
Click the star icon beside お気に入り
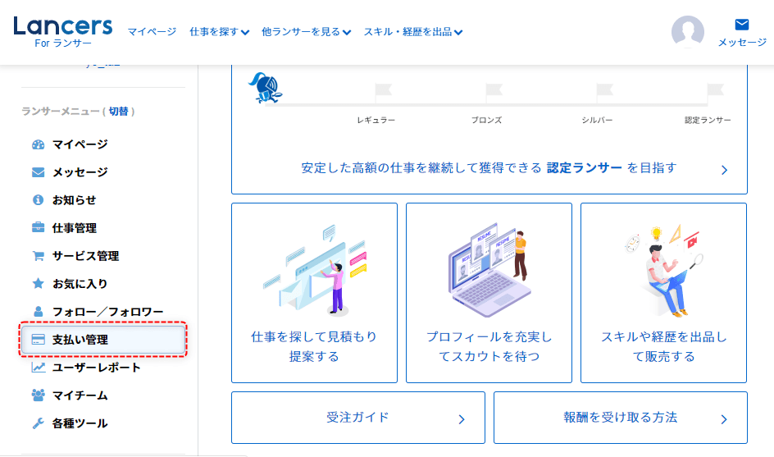point(38,284)
